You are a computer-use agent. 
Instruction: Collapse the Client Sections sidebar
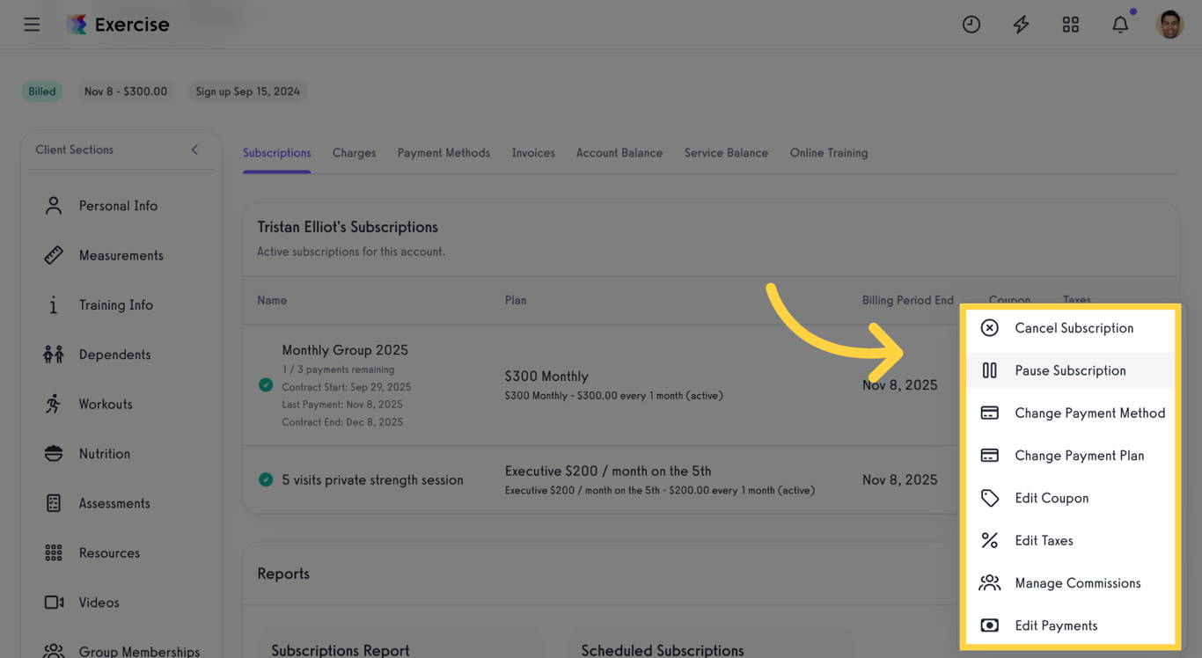point(194,150)
